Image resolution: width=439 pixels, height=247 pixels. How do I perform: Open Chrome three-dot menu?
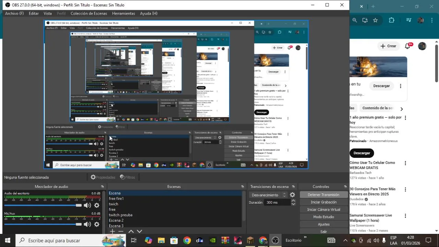(432, 20)
